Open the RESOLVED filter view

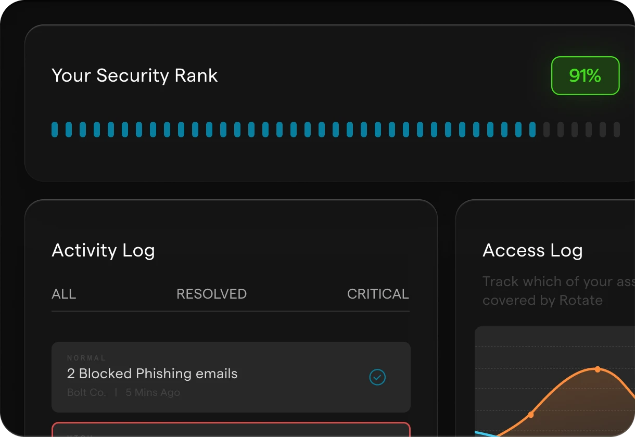click(211, 294)
